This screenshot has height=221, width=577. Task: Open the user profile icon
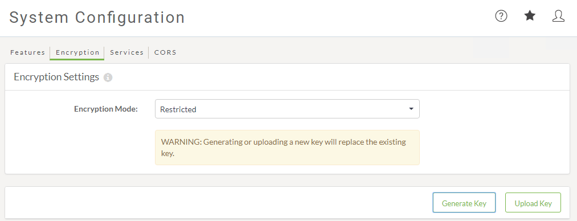click(x=558, y=16)
